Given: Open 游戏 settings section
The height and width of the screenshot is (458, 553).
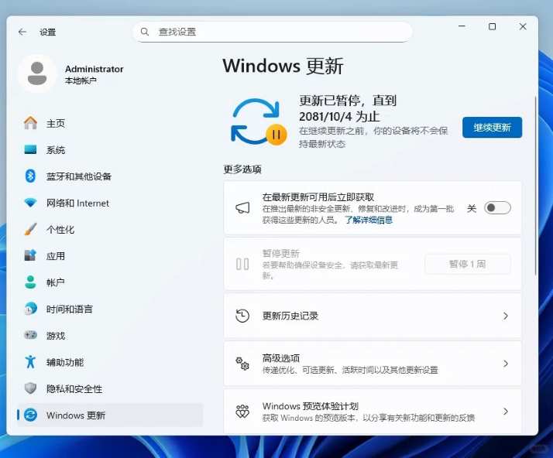Looking at the screenshot, I should pyautogui.click(x=110, y=336).
